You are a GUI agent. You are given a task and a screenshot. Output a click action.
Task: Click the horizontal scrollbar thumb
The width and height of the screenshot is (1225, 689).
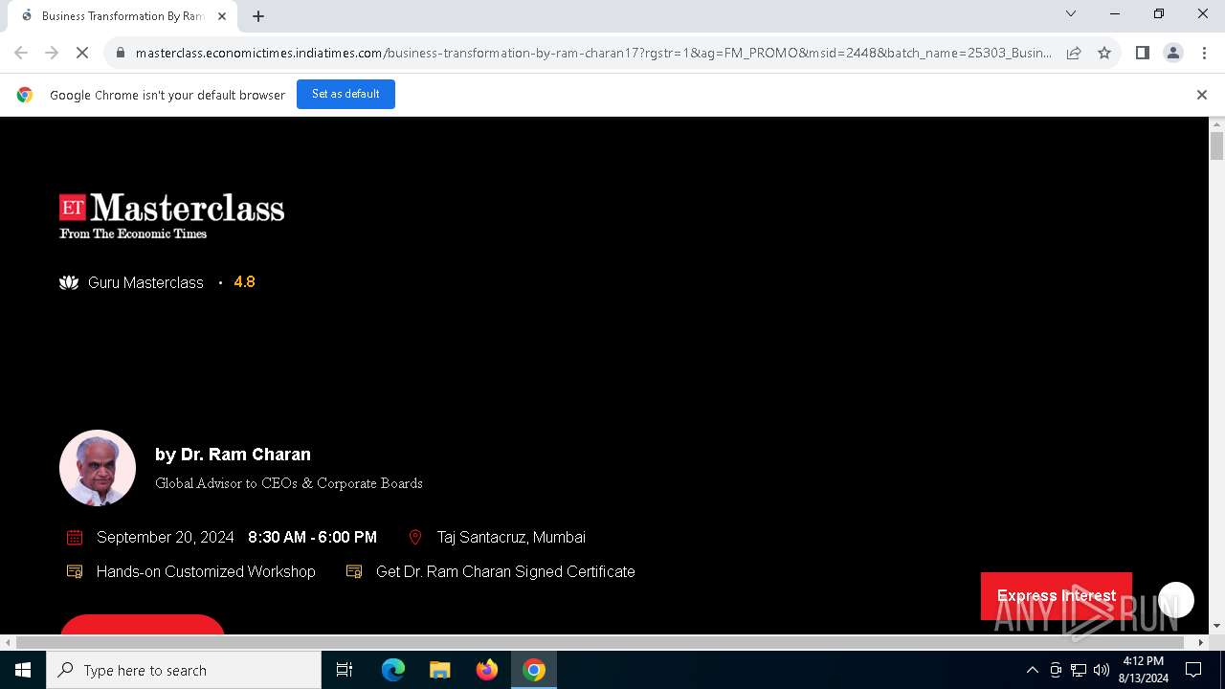click(x=601, y=642)
